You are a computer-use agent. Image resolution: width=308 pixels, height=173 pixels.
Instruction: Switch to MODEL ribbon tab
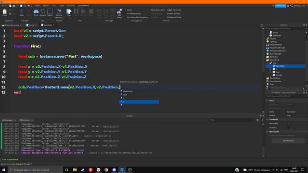click(46, 6)
